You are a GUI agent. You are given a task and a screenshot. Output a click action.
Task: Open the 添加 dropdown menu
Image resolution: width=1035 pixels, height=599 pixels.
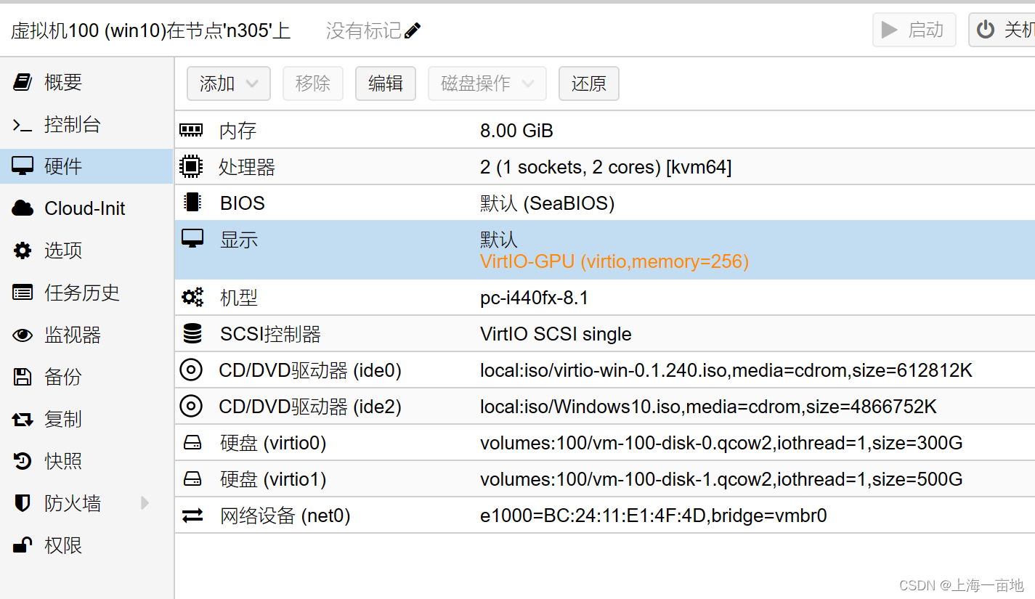(229, 83)
